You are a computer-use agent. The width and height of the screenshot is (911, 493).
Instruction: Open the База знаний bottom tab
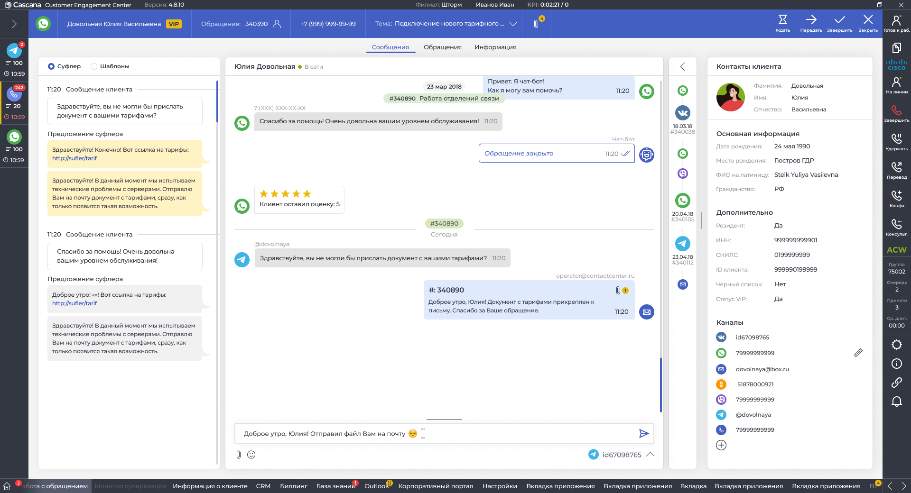point(335,486)
